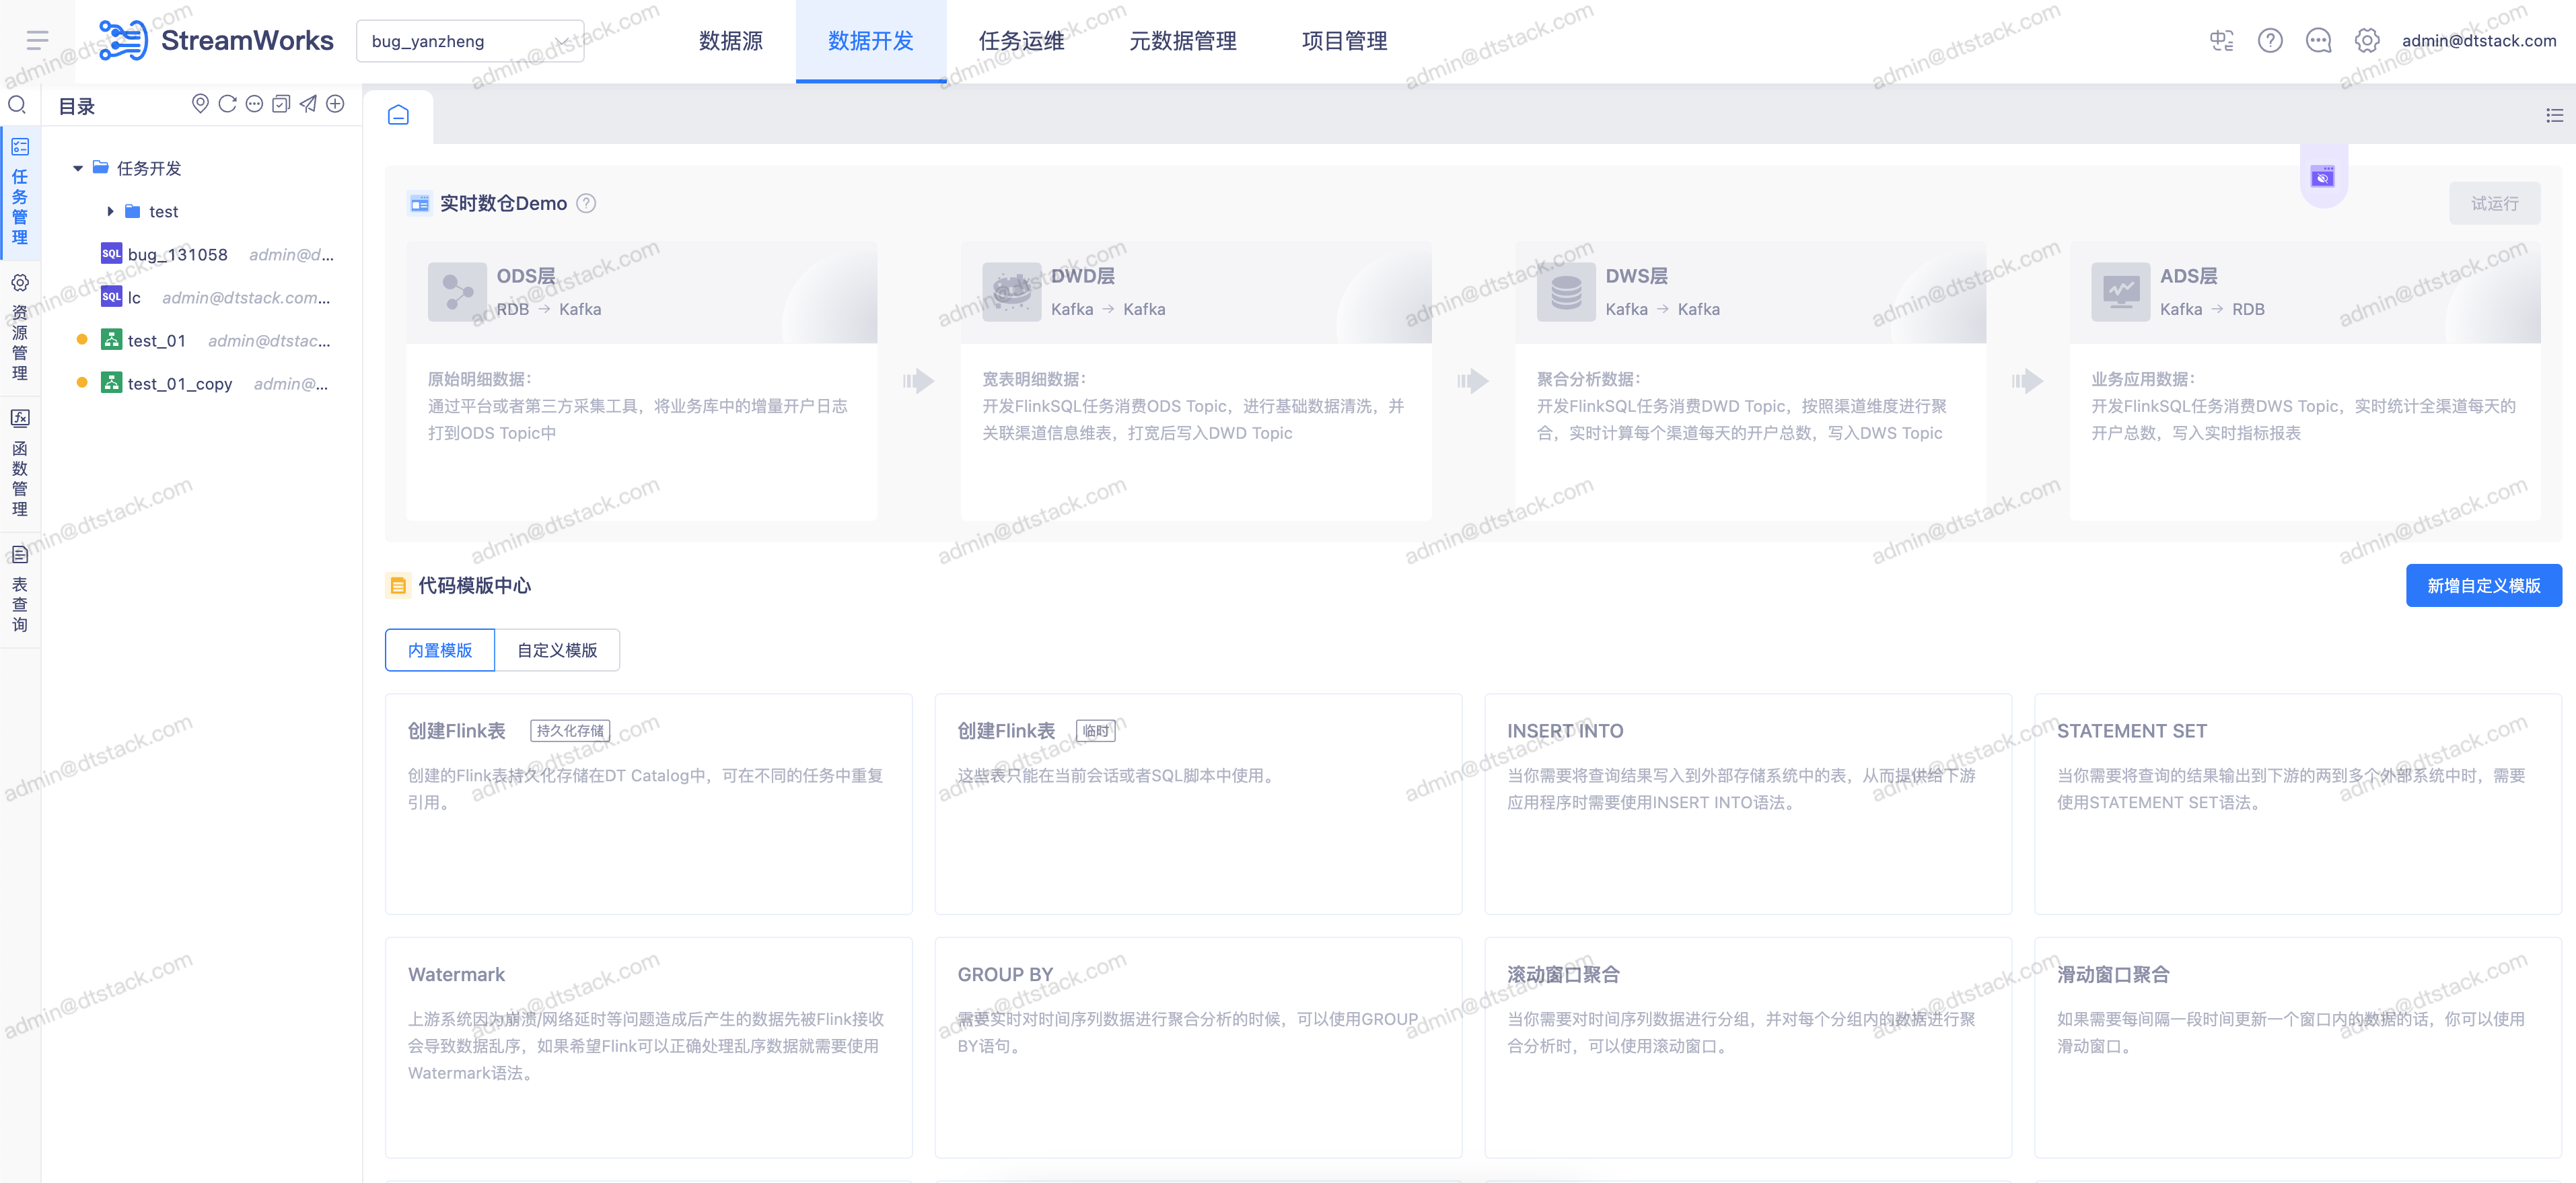The image size is (2576, 1183).
Task: Click the help question mark icon in header
Action: pos(2269,41)
